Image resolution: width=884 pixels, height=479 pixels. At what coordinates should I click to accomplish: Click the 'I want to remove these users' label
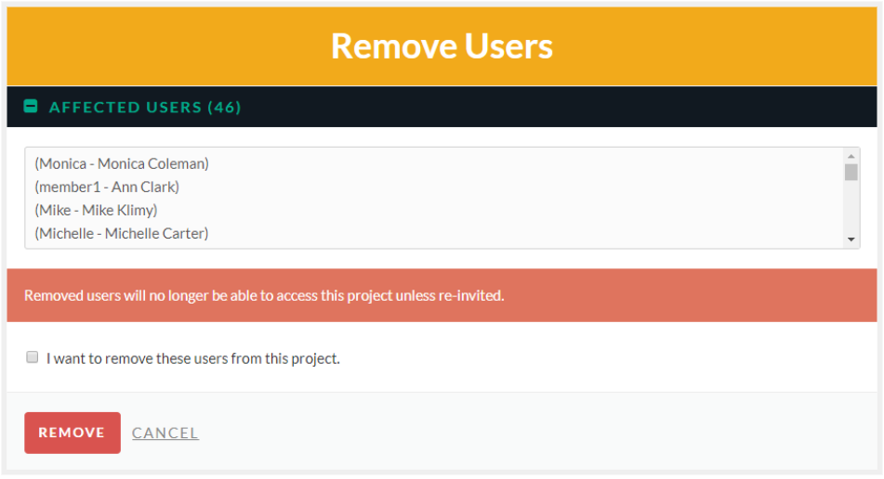[192, 358]
